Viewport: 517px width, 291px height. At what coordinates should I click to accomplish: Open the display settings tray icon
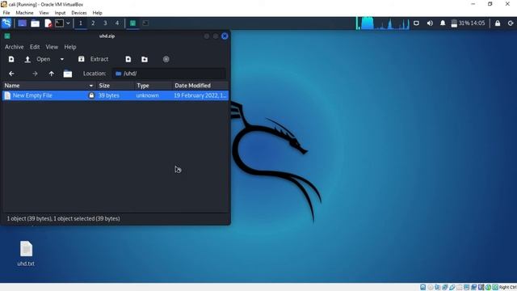tap(417, 23)
